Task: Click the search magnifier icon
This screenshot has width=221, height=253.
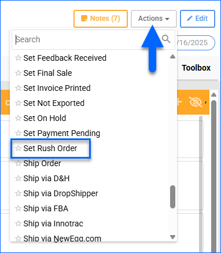Action: (166, 39)
